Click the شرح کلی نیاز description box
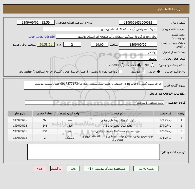Screen dimensions: 195x189 pos(93,85)
